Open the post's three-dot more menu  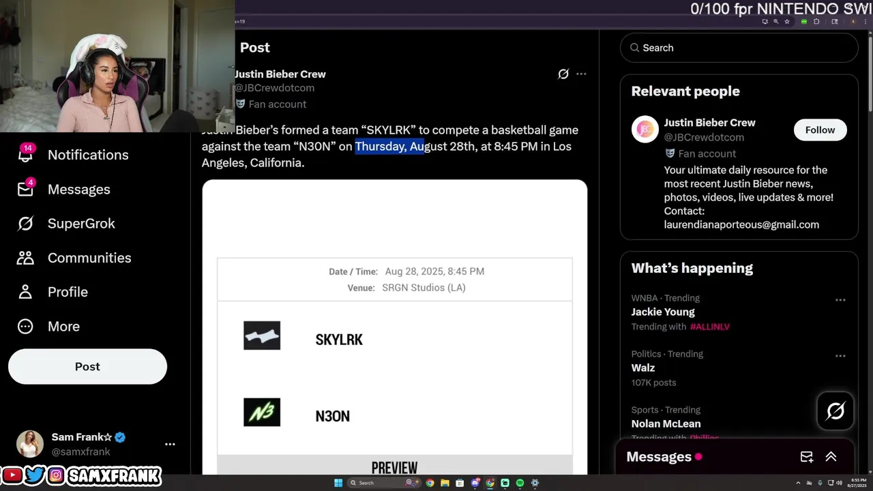[581, 74]
